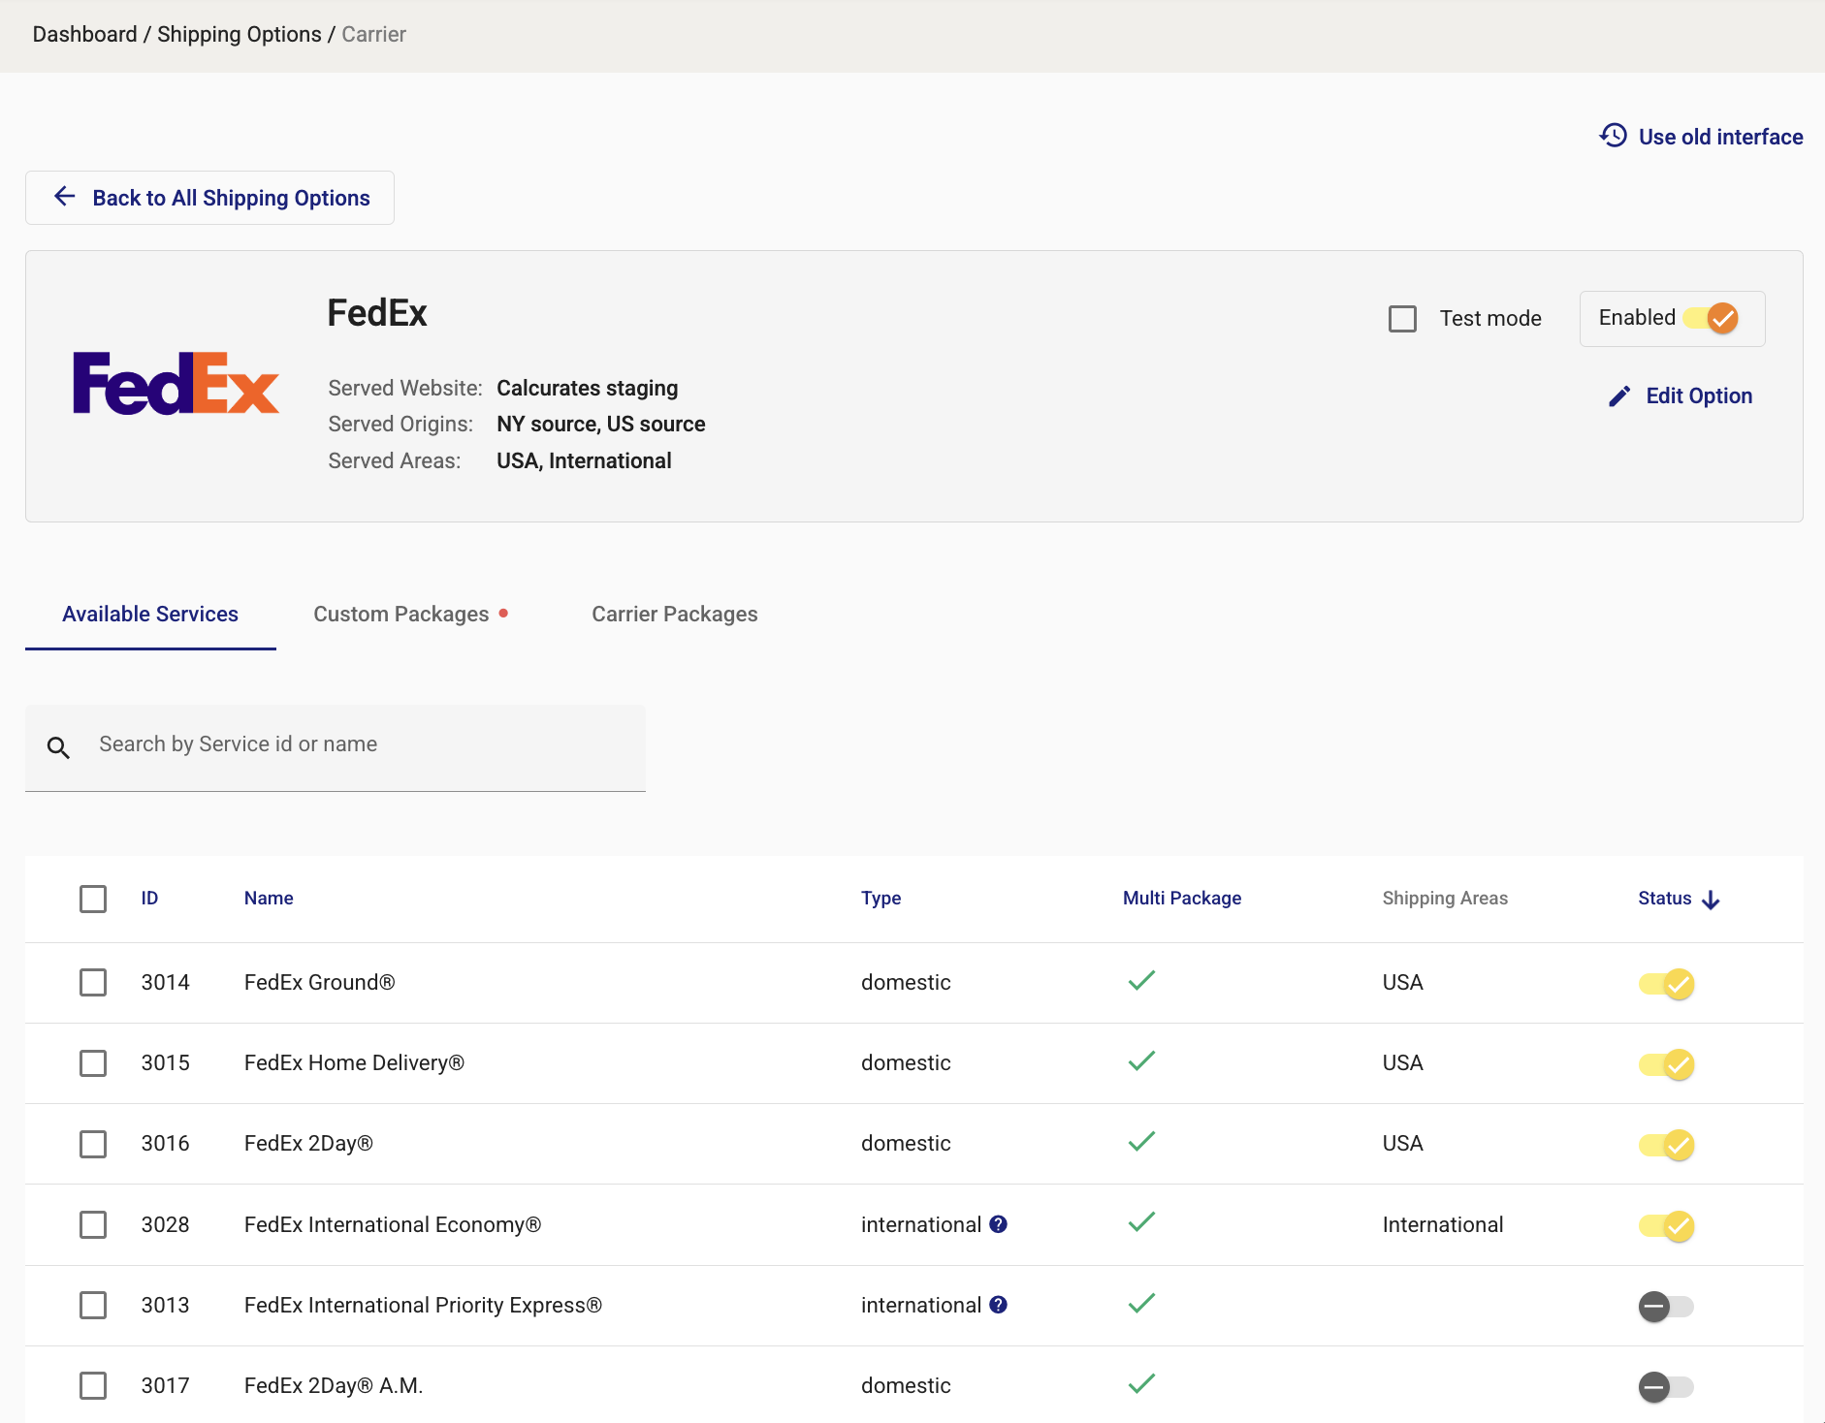Focus the Search by Service id field
The width and height of the screenshot is (1825, 1423).
(x=336, y=747)
